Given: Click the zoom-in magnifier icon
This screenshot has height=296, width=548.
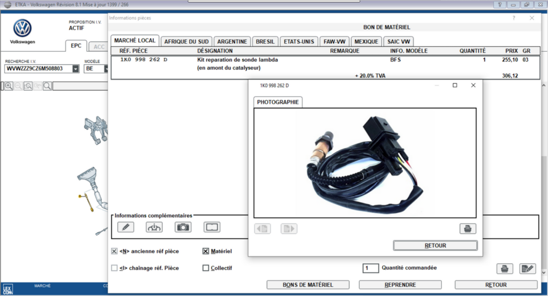Looking at the screenshot, I should [9, 86].
